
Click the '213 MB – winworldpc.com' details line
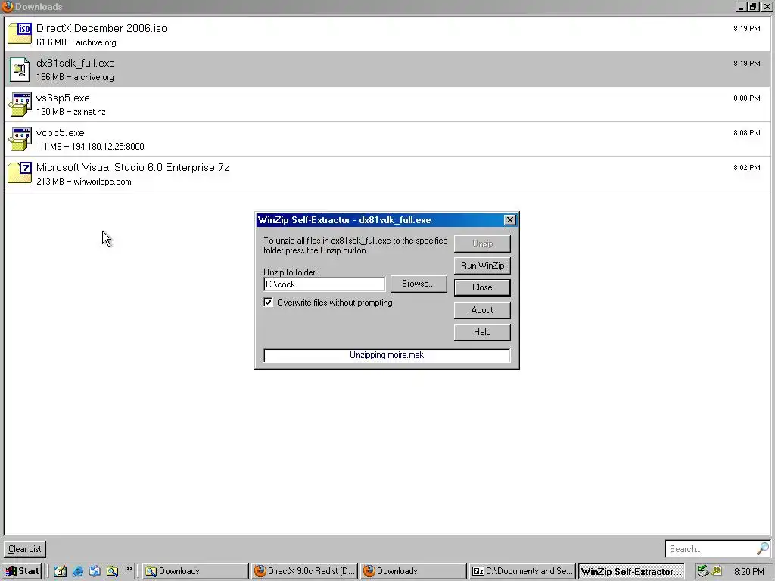[83, 182]
